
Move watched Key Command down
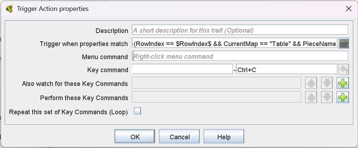(327, 83)
